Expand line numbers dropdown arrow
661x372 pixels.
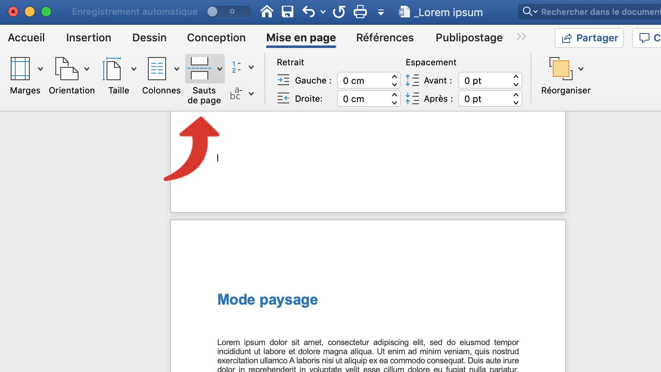click(251, 67)
